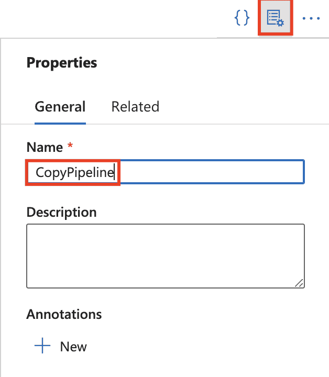Click the CopyPipeline text in Name field

click(x=74, y=172)
